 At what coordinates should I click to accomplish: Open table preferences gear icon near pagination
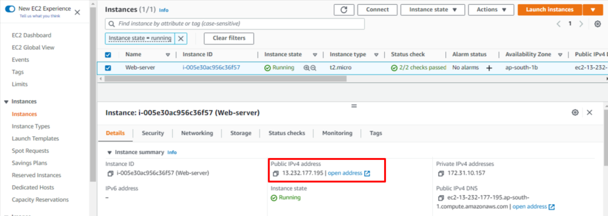pos(597,24)
